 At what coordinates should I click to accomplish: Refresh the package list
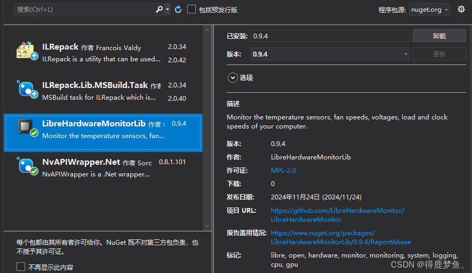(178, 9)
